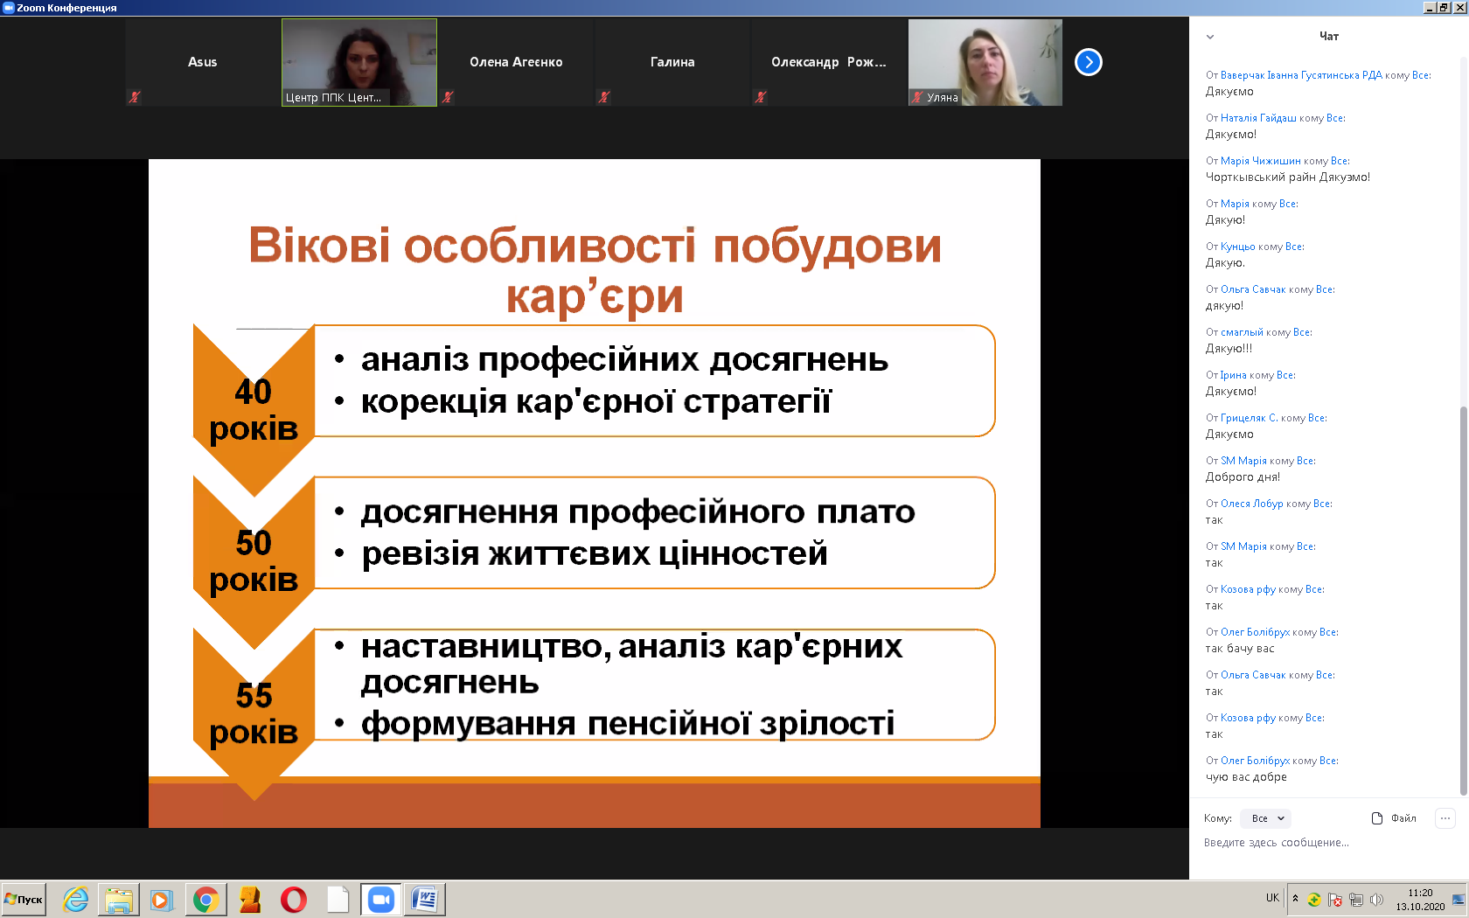
Task: Click the muted microphone icon on Галина tile
Action: click(604, 97)
